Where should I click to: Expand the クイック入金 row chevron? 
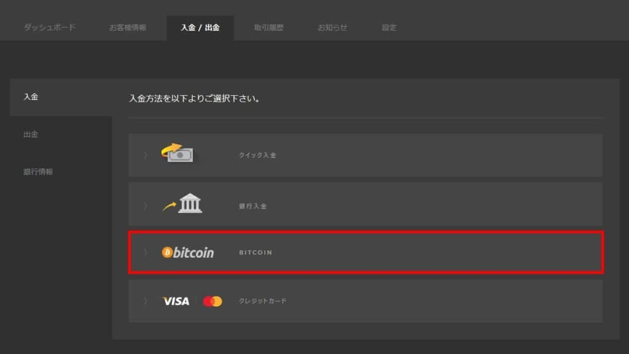(x=146, y=155)
